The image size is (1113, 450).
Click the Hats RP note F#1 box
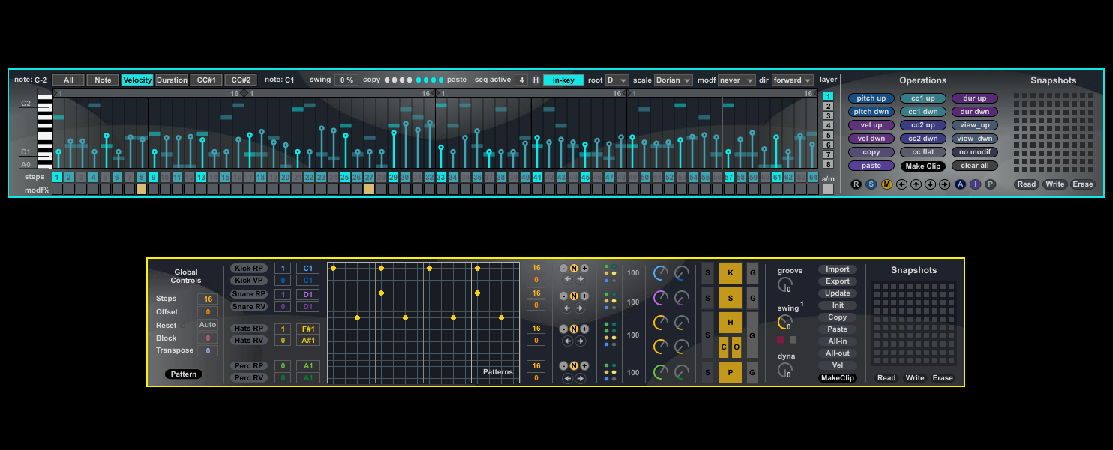[x=307, y=328]
